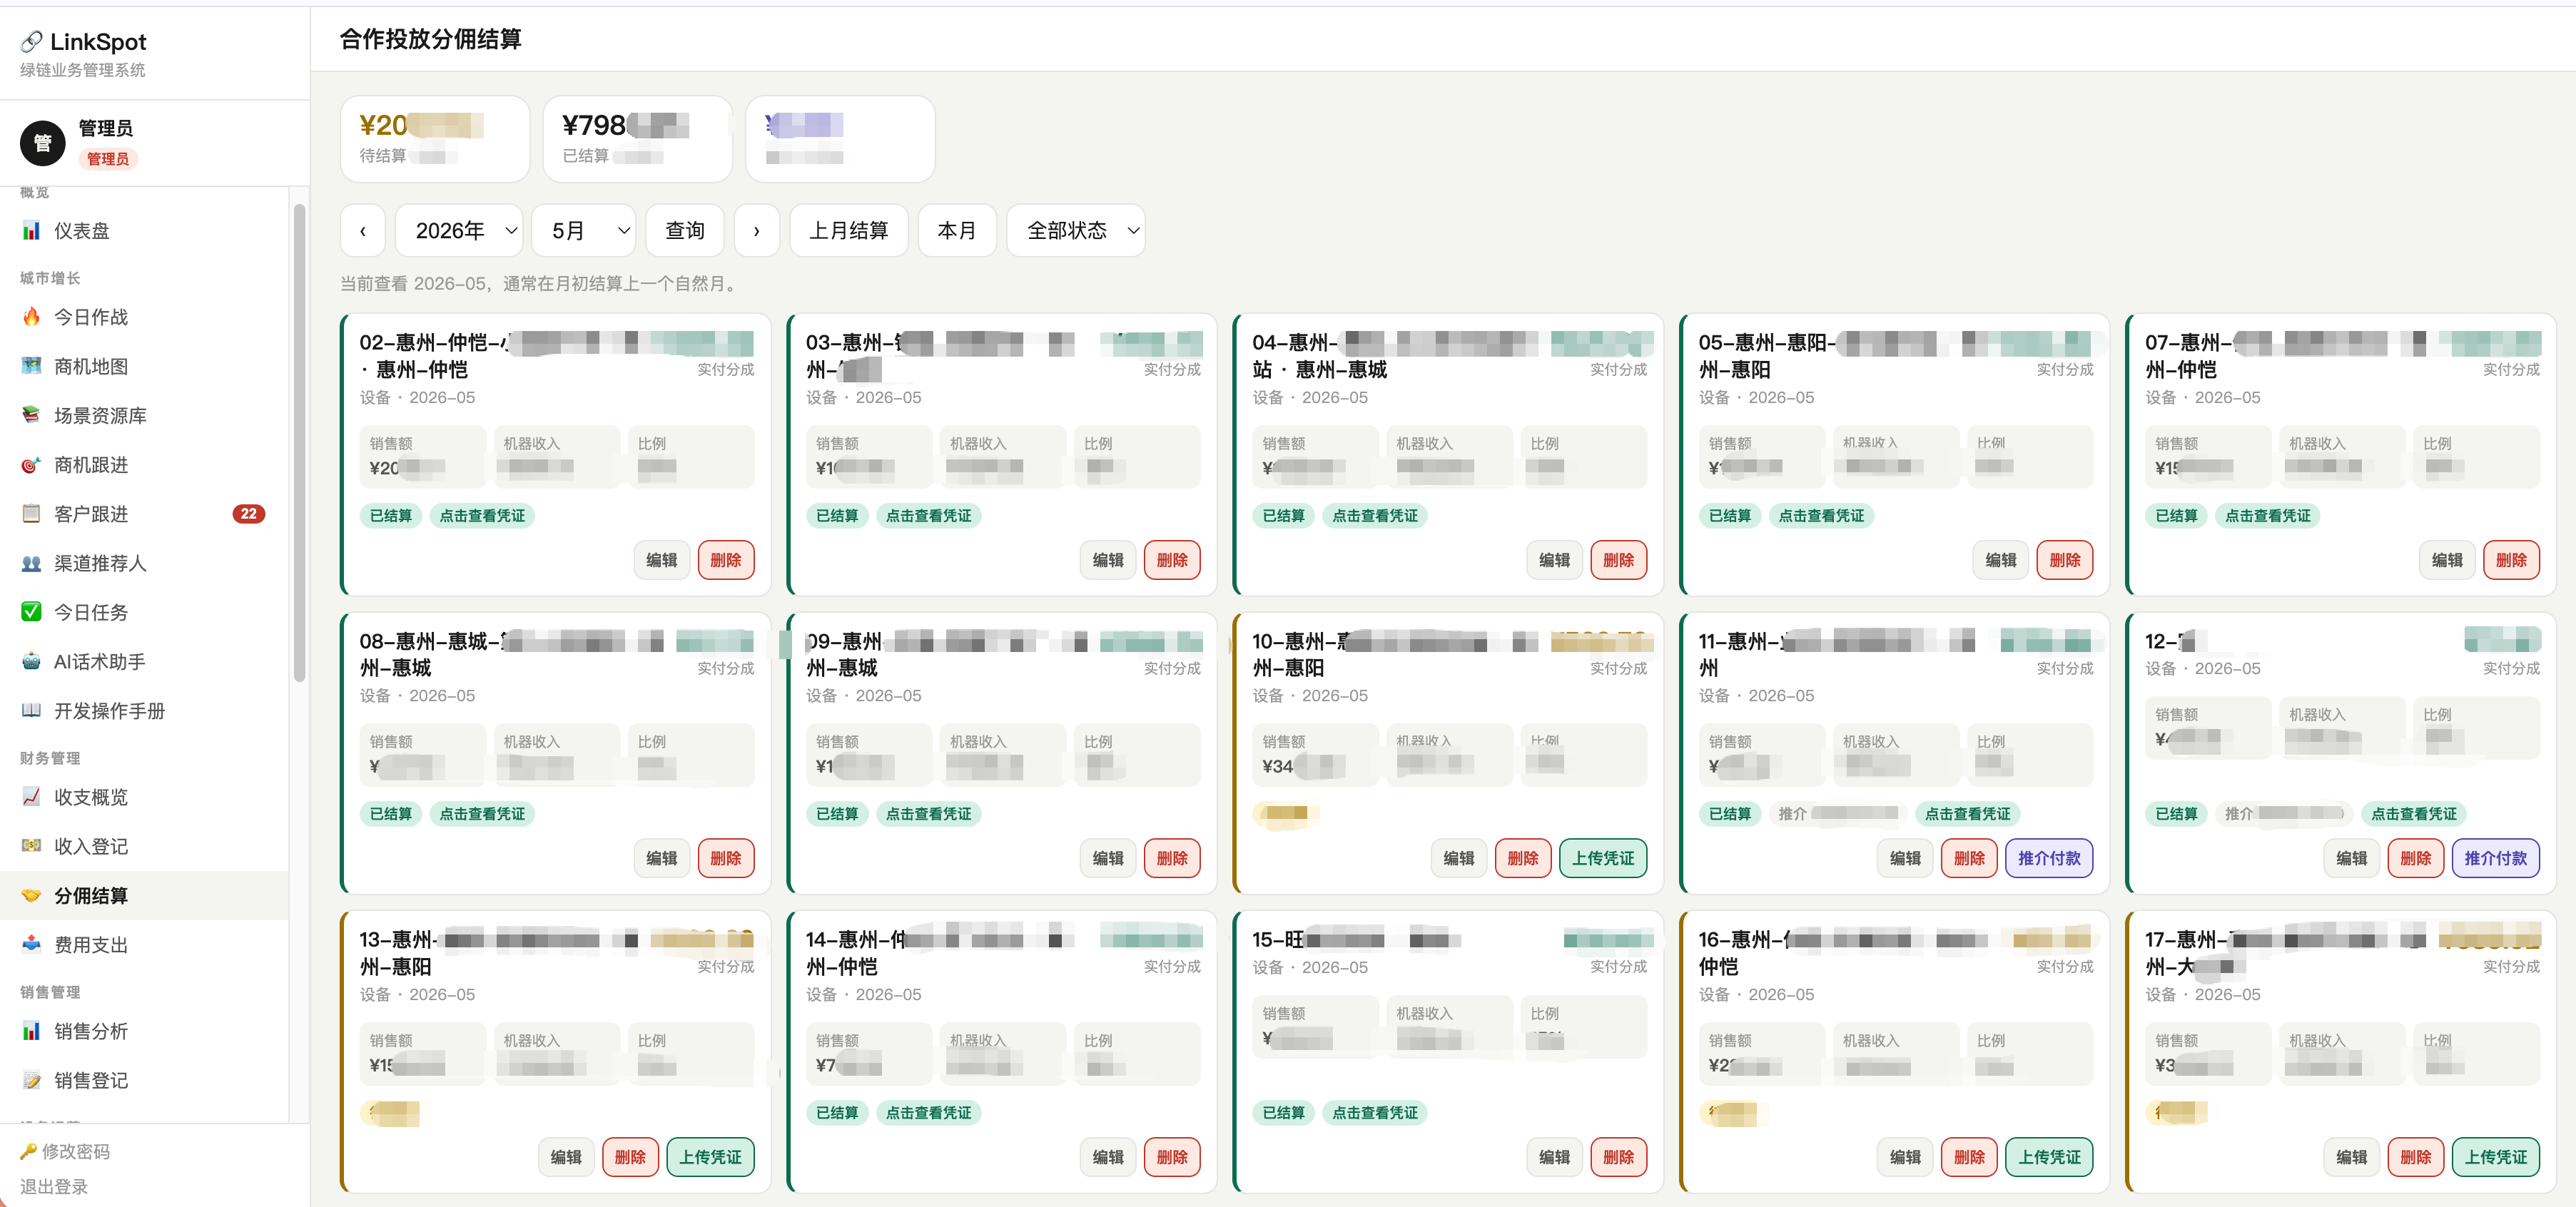Image resolution: width=2576 pixels, height=1207 pixels.
Task: Click the 本月 button
Action: tap(957, 231)
